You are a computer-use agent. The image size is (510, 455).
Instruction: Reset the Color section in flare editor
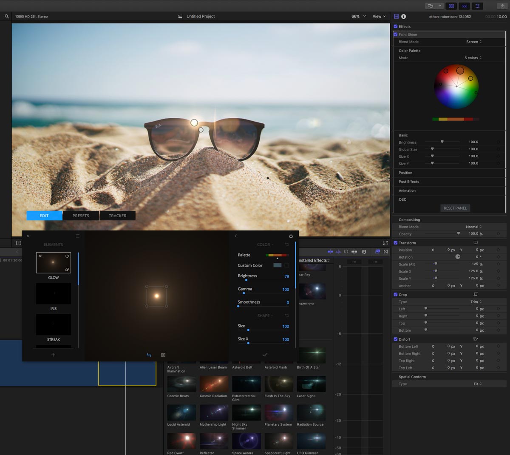tap(287, 245)
